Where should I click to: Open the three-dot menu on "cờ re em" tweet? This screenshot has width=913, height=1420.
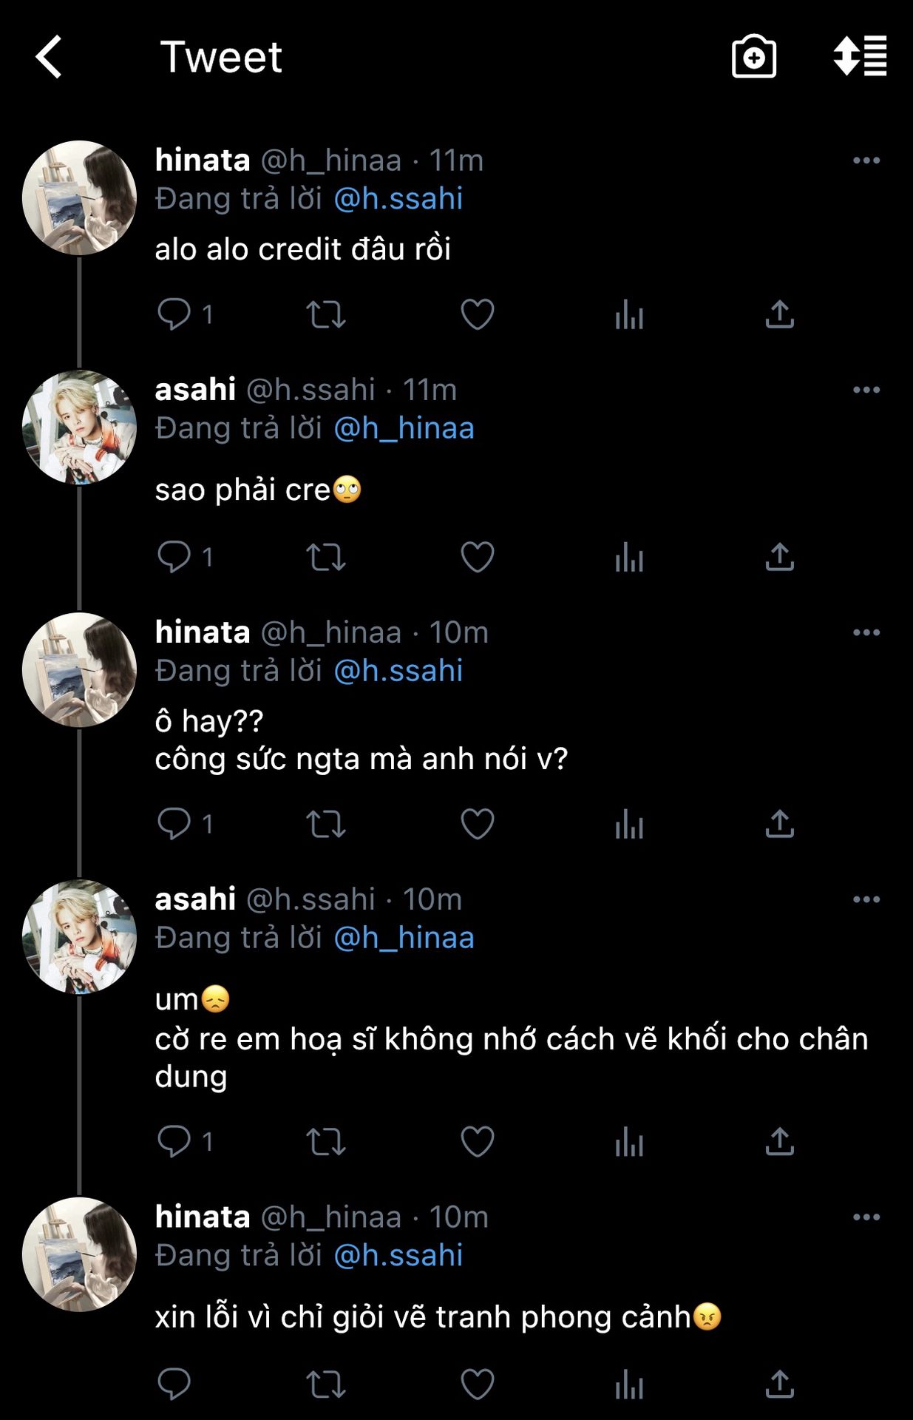click(x=866, y=899)
